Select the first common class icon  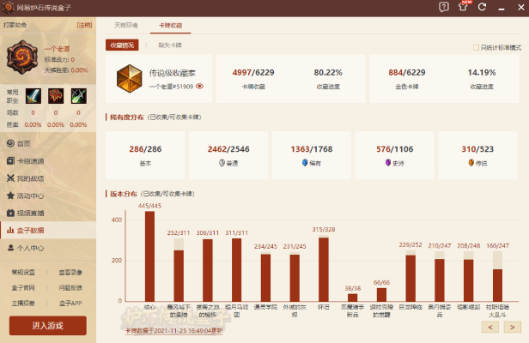click(33, 94)
